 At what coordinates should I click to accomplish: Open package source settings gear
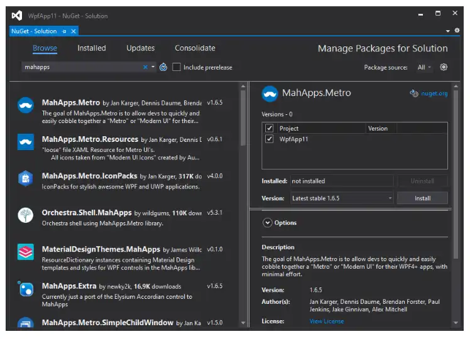pyautogui.click(x=444, y=67)
